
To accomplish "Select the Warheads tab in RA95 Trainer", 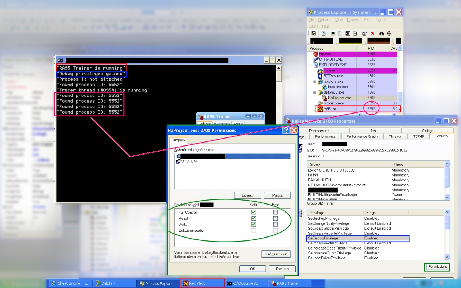I will click(222, 124).
